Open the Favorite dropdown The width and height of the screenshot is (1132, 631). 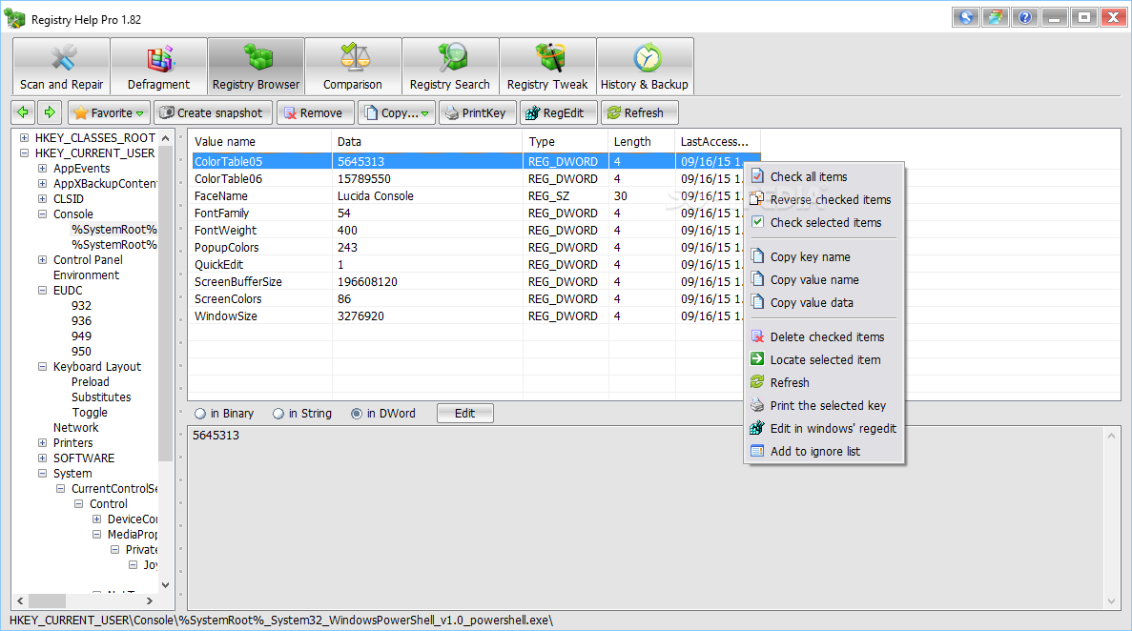click(x=109, y=112)
